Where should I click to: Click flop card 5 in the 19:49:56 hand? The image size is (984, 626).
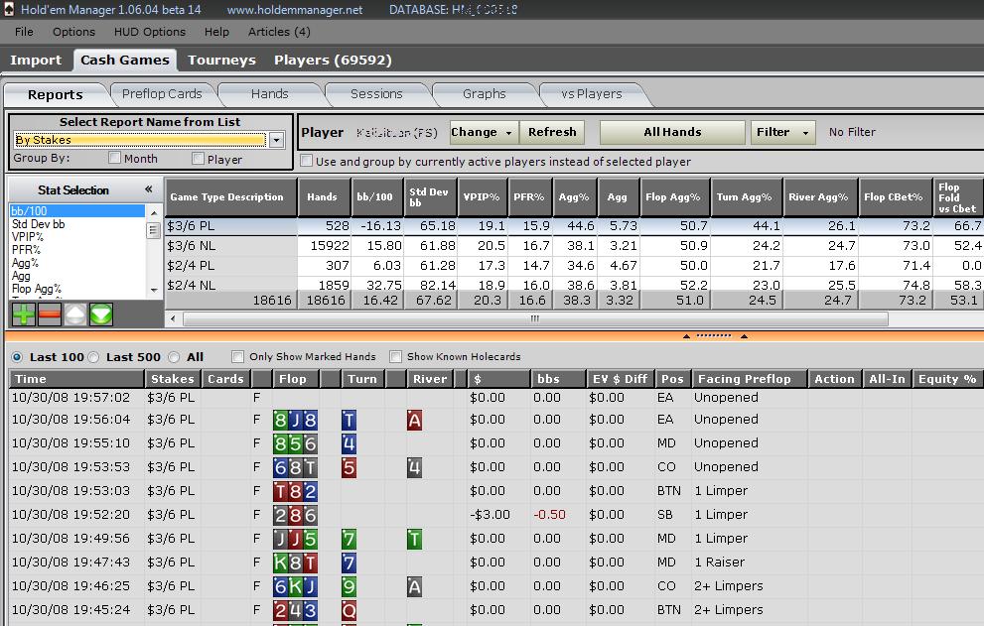tap(310, 540)
